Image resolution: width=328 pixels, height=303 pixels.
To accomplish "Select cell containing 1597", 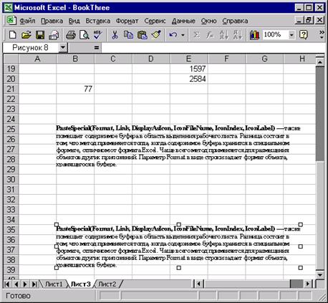I will point(188,69).
